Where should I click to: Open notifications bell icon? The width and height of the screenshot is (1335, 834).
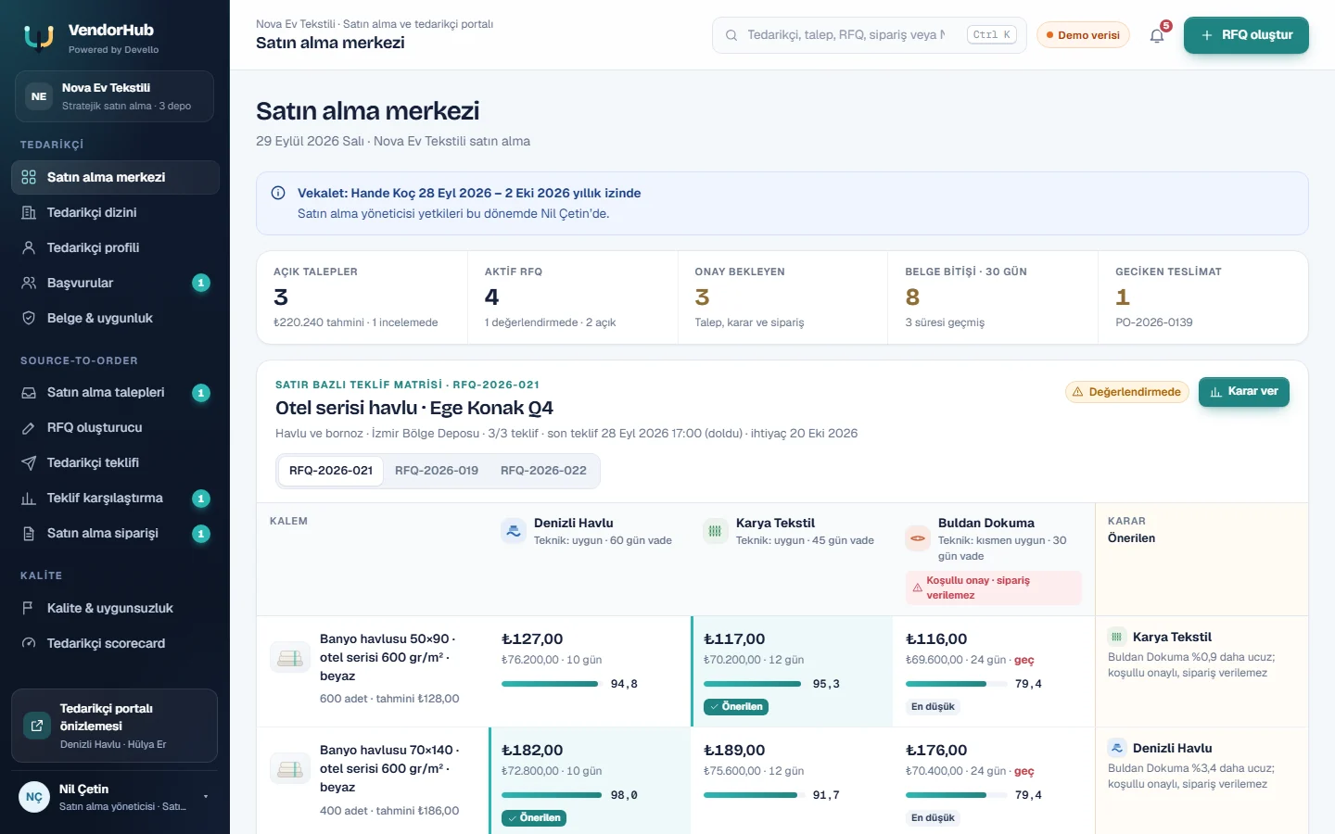(x=1157, y=36)
